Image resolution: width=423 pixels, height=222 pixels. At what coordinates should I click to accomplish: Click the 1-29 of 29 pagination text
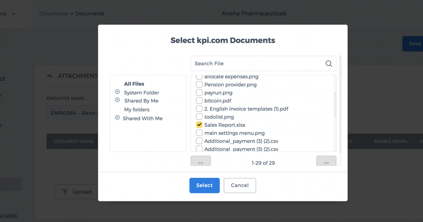(x=263, y=163)
